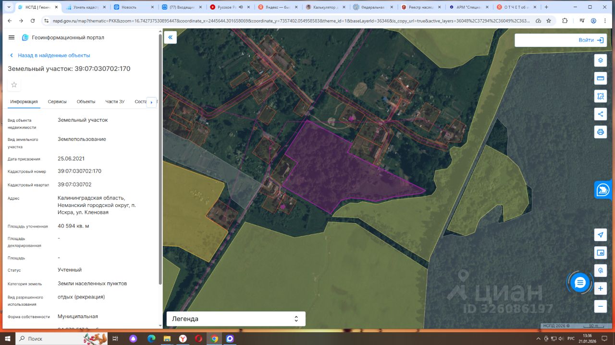Open the blue chat assistant bubble
This screenshot has width=615, height=345.
tap(580, 283)
